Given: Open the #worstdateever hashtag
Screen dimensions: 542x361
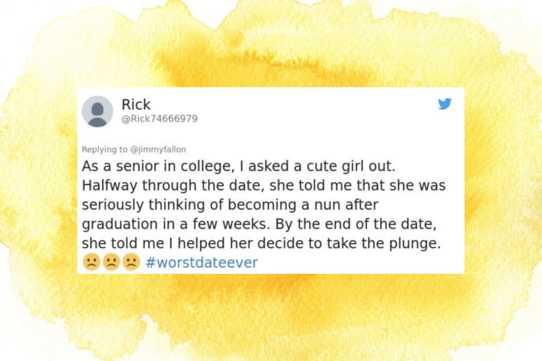Looking at the screenshot, I should (202, 263).
